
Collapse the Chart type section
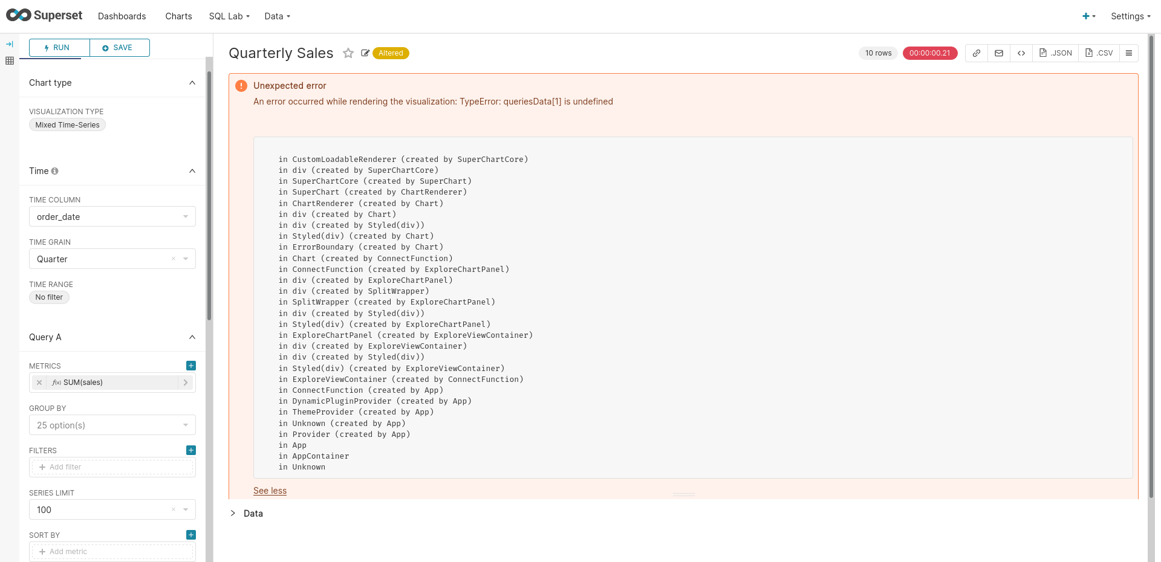pyautogui.click(x=192, y=82)
